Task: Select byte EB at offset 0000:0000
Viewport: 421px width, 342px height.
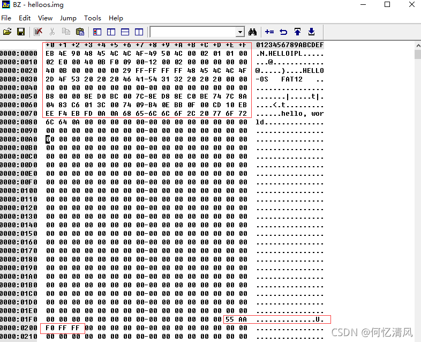Action: click(50, 54)
